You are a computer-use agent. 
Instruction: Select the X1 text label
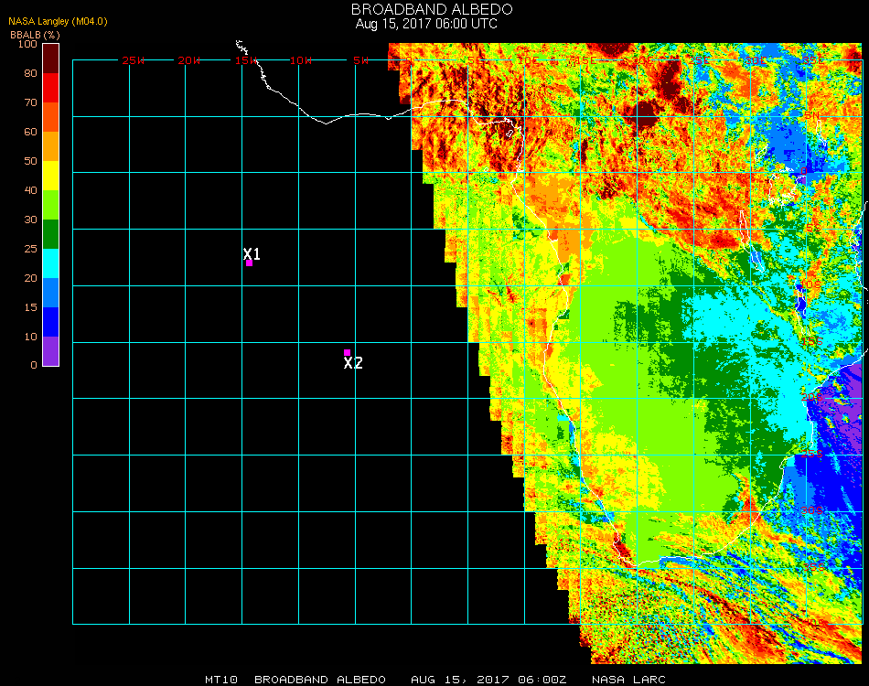(252, 254)
